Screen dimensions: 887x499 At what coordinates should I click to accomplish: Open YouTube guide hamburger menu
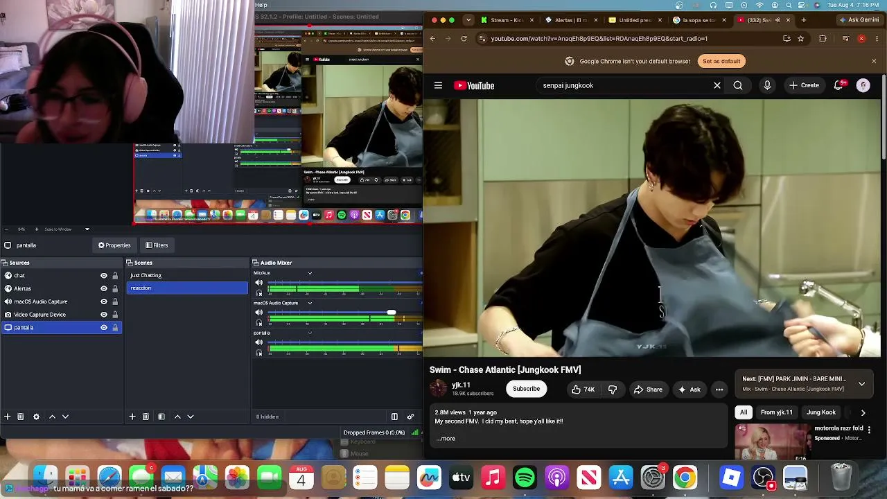tap(438, 85)
